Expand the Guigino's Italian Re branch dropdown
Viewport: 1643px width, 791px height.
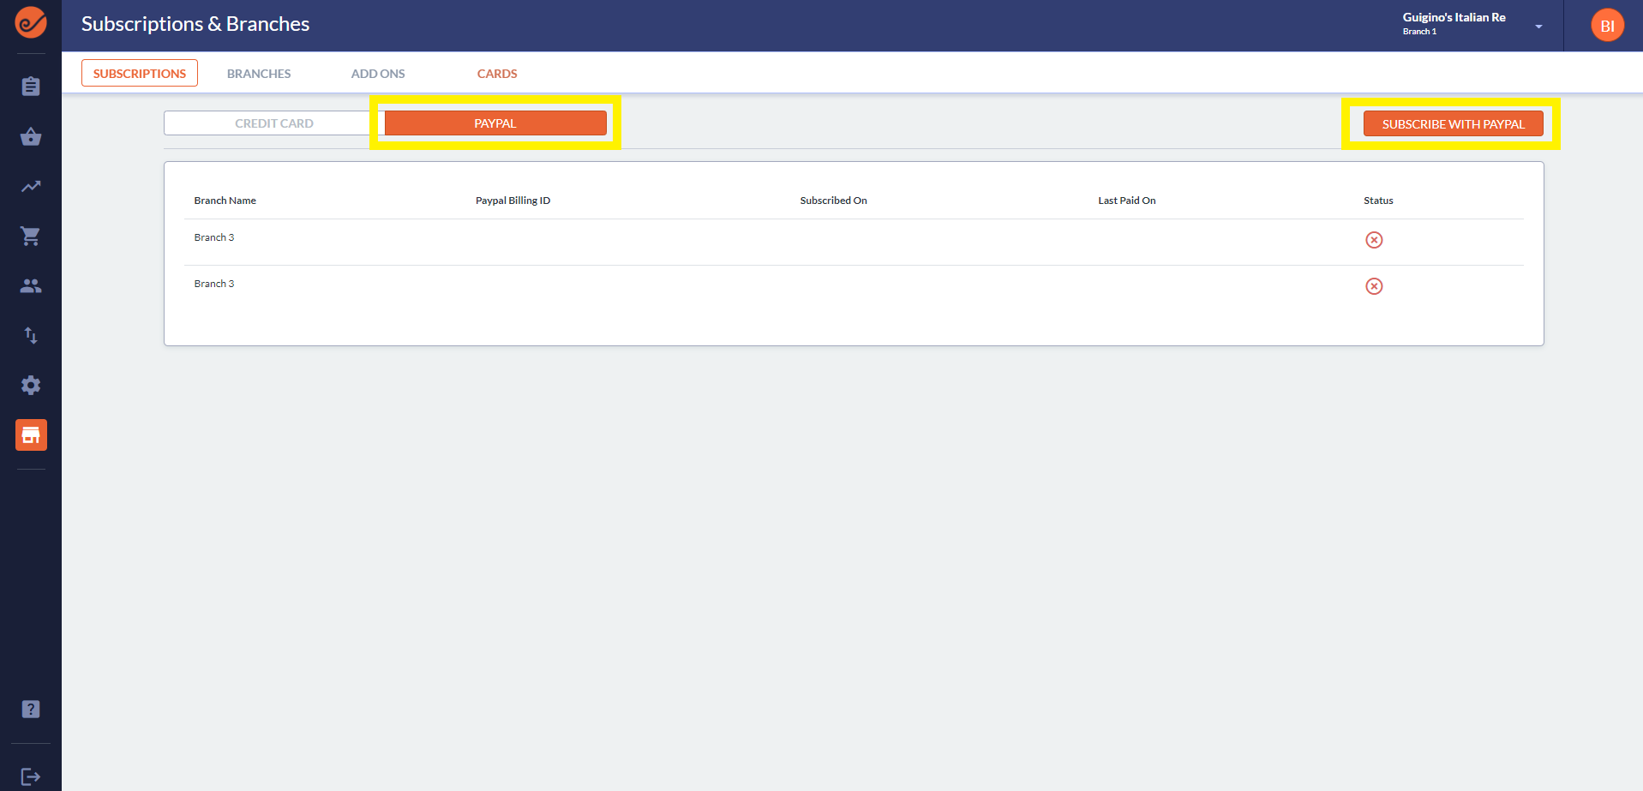pos(1538,27)
